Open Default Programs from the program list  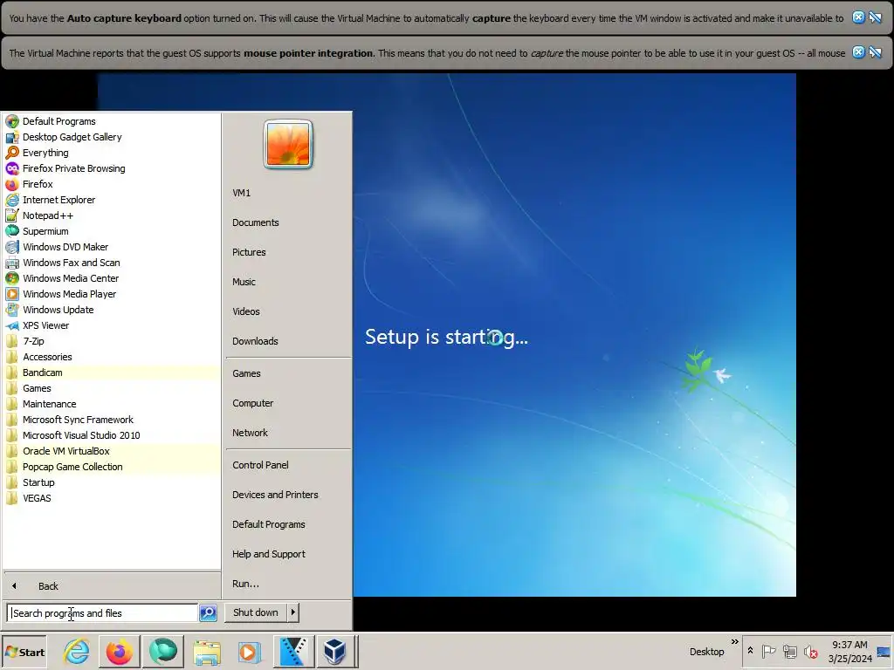111,121
